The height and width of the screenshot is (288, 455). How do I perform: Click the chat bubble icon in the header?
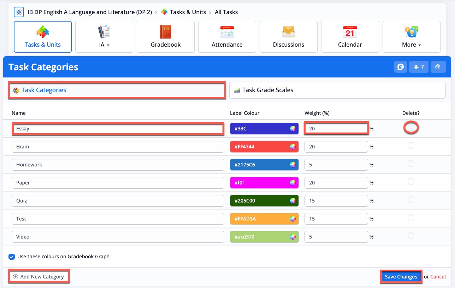pyautogui.click(x=401, y=67)
